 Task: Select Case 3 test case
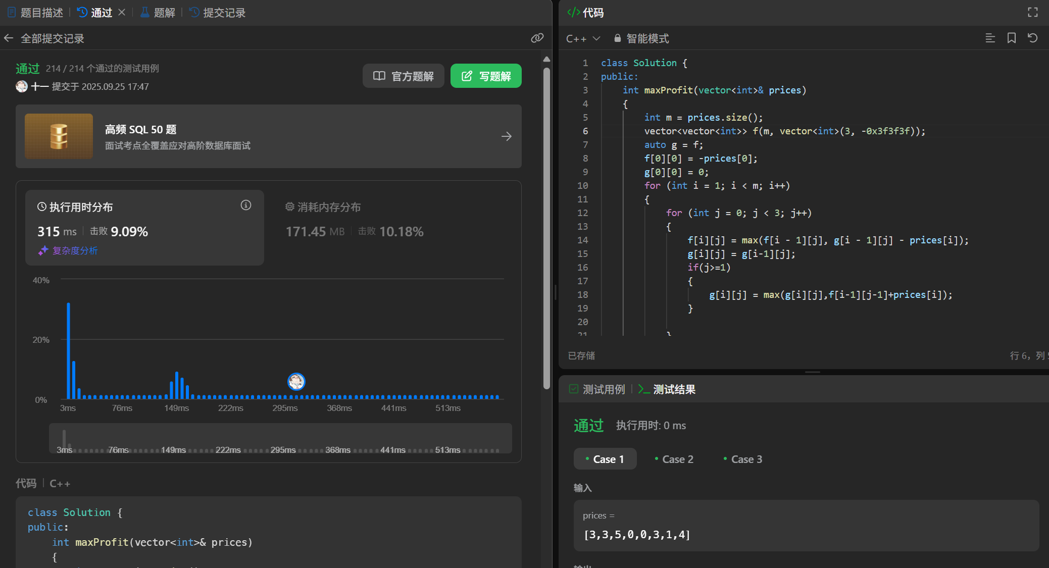click(743, 459)
